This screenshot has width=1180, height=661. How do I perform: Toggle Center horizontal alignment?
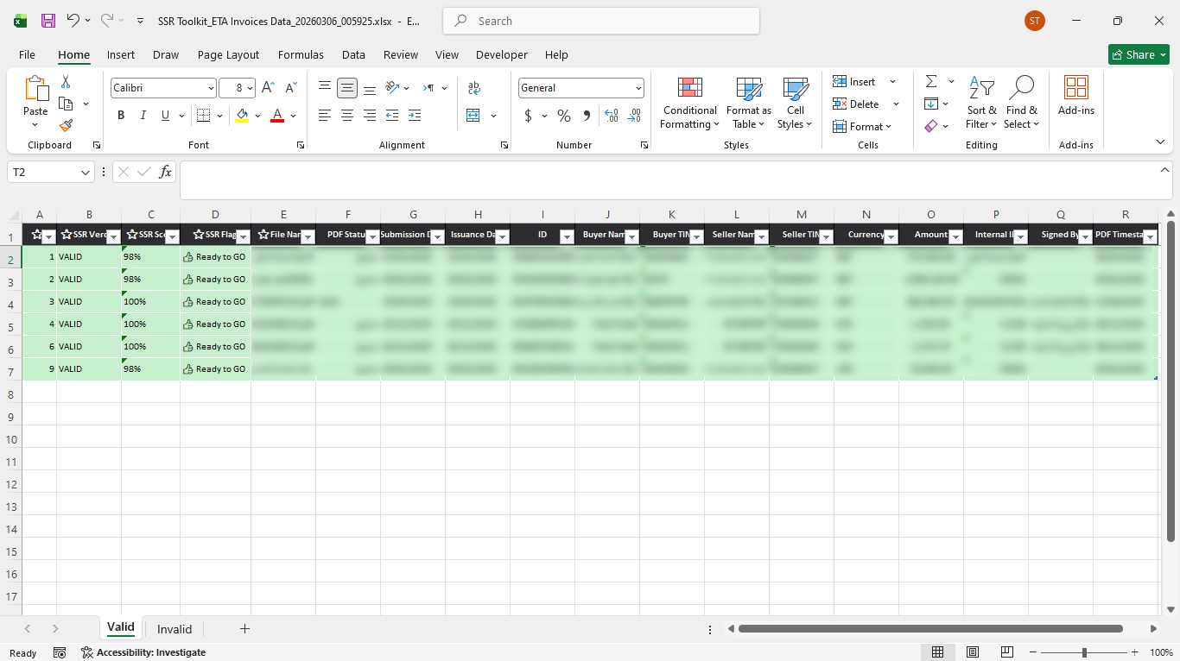tap(347, 116)
